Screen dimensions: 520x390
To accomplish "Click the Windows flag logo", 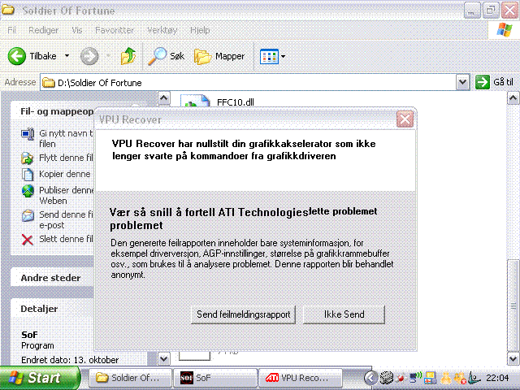I will [504, 30].
